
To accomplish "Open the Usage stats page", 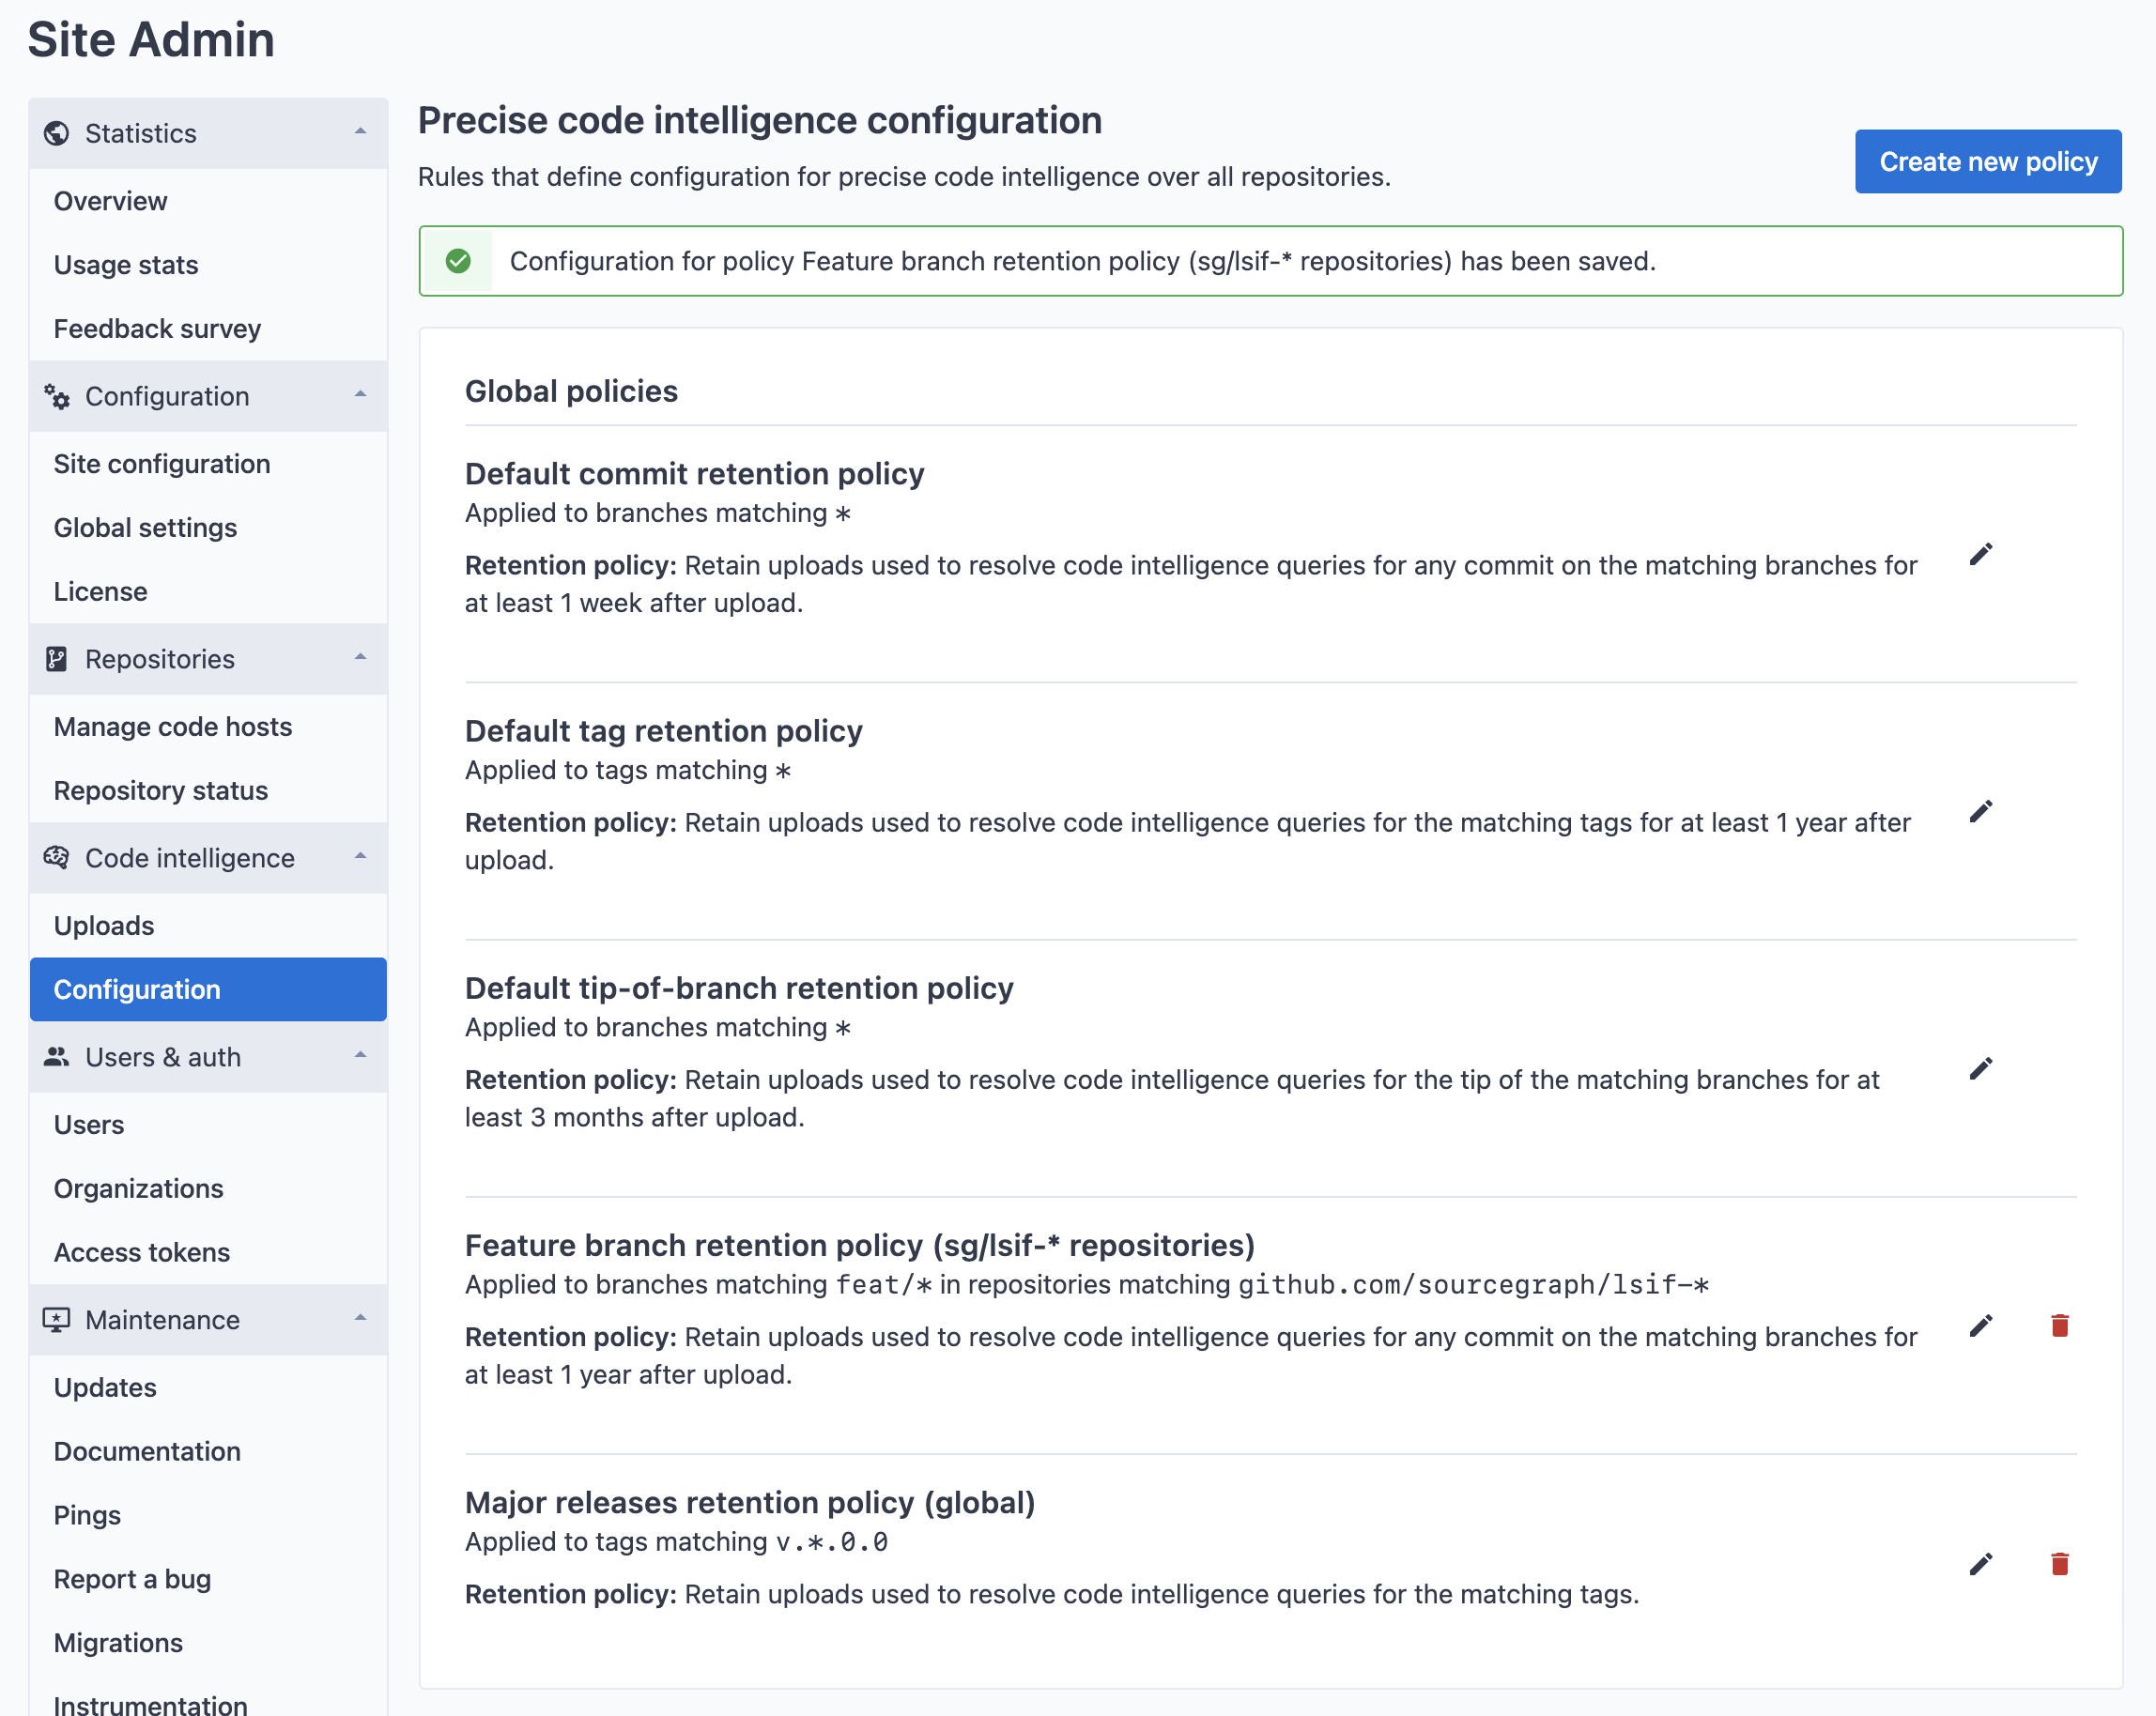I will 125,265.
